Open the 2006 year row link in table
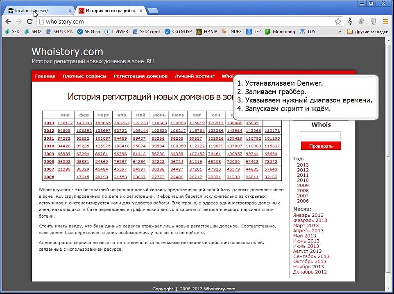This screenshot has height=294, width=394. pos(49,177)
